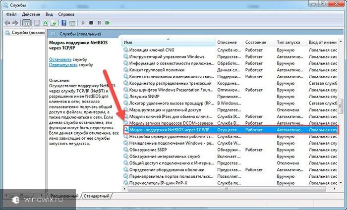Click the gear icon of Перечислитель IP-шин PnP-X

[x=126, y=183]
